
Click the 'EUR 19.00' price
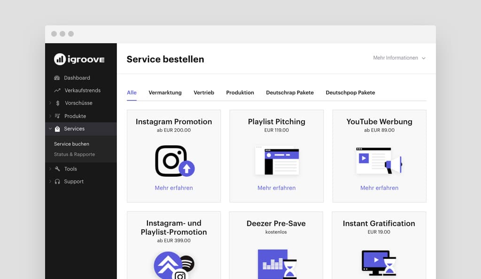[x=379, y=232]
